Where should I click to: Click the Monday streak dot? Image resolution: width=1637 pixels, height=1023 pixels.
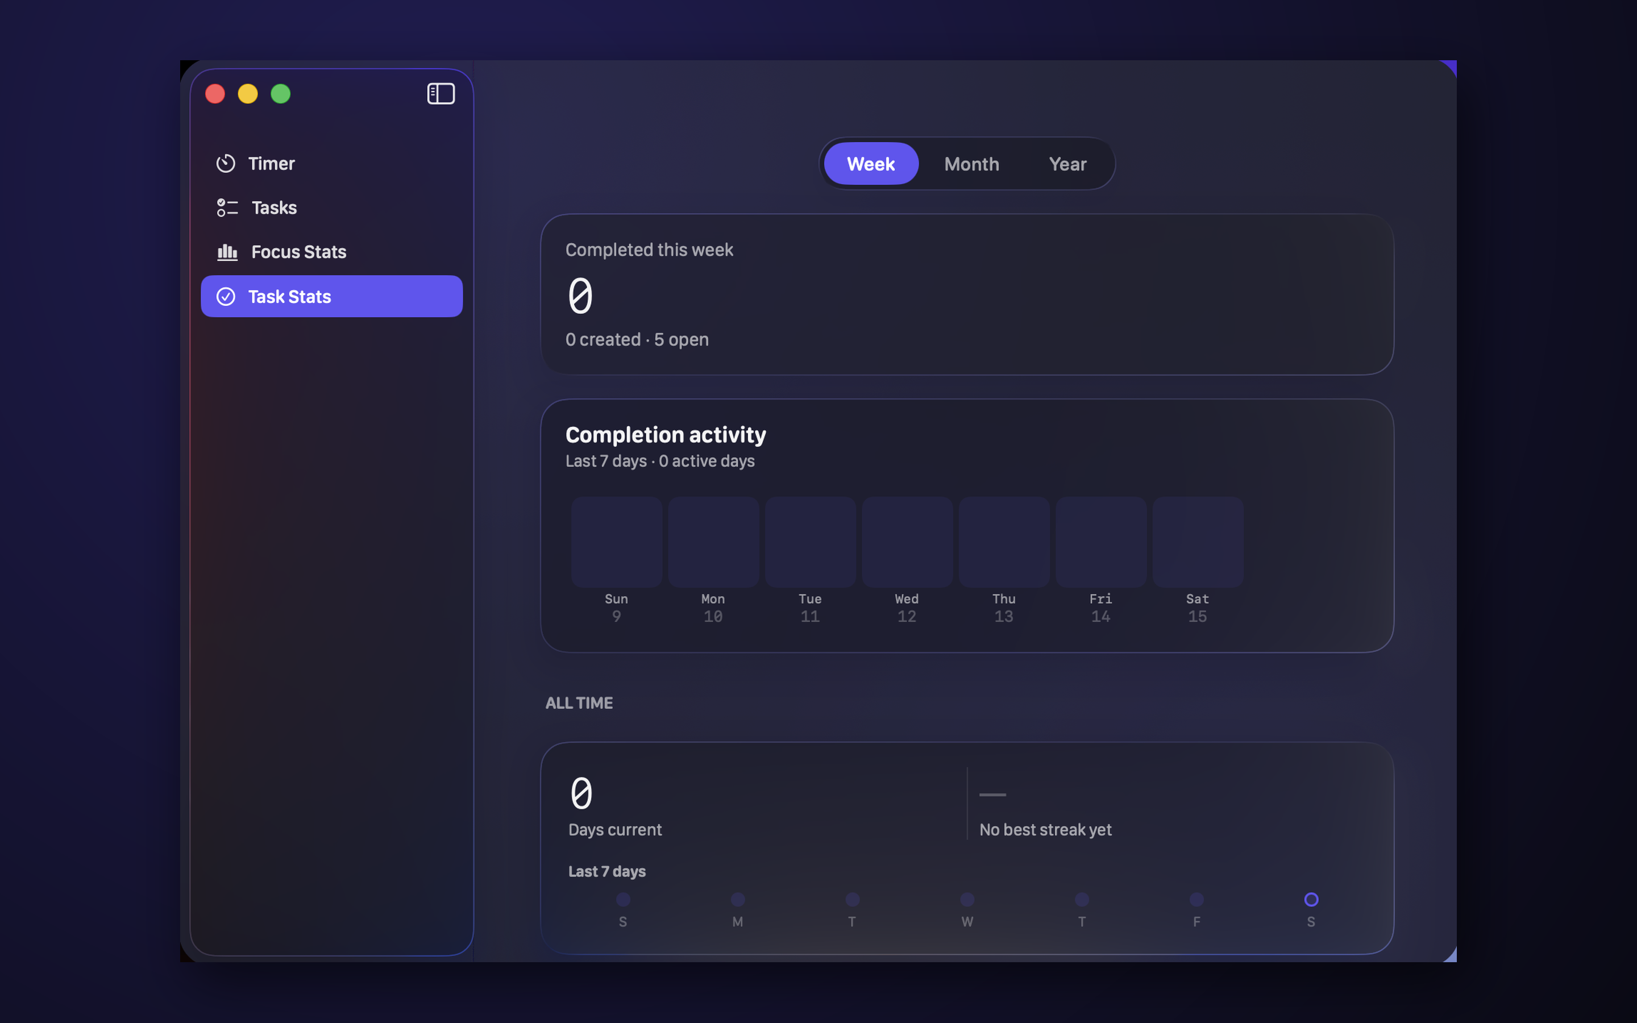coord(738,899)
